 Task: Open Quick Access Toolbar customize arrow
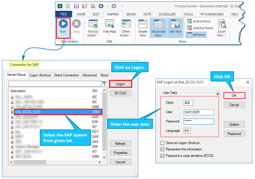click(122, 6)
